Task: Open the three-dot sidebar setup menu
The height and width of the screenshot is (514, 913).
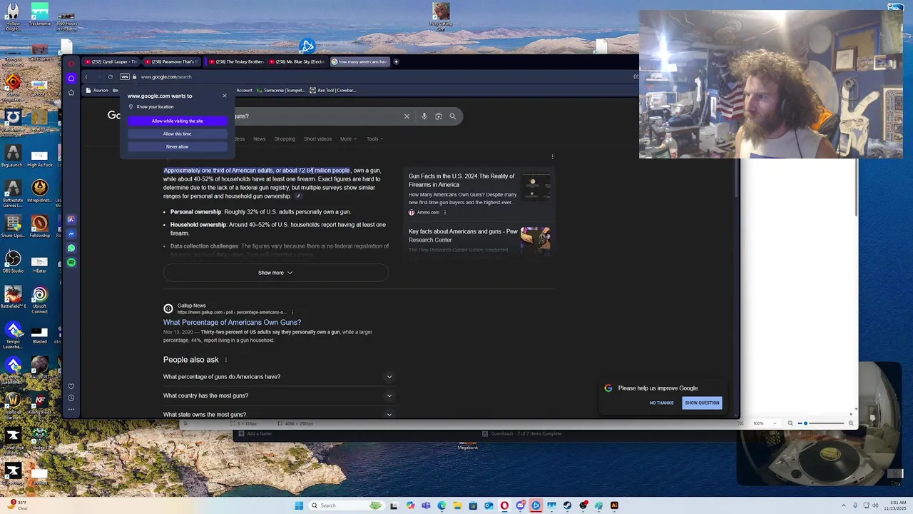Action: pos(71,409)
